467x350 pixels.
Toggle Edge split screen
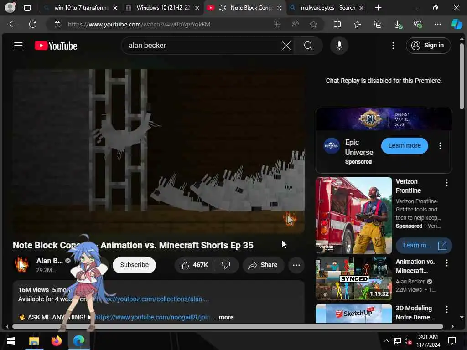(x=337, y=24)
